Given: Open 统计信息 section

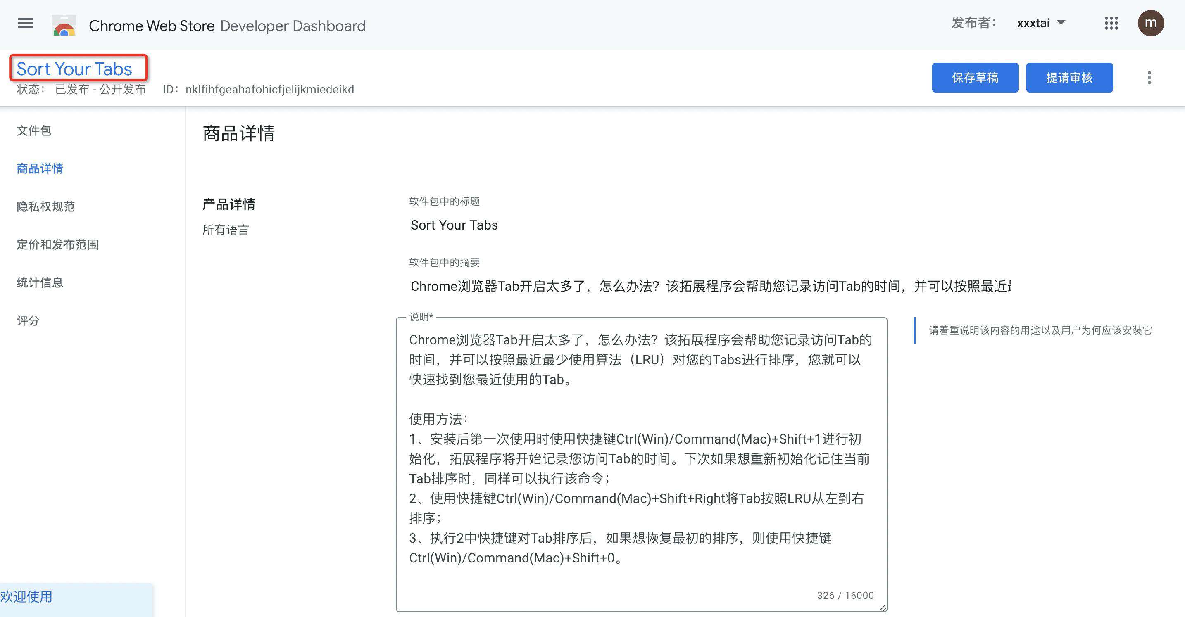Looking at the screenshot, I should pyautogui.click(x=40, y=282).
